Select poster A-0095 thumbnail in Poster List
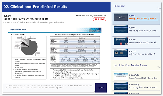 tap(121, 29)
